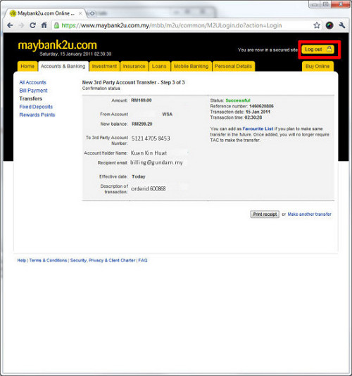Open Fixed Deposits link
Viewport: 352px width, 376px height.
pyautogui.click(x=36, y=107)
